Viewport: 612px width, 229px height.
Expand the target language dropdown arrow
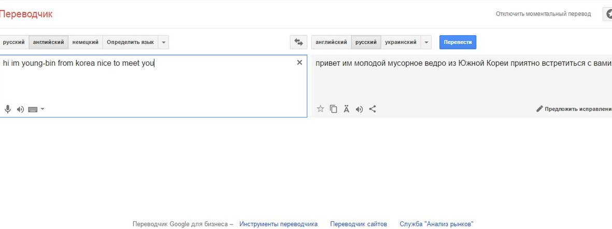tap(426, 42)
